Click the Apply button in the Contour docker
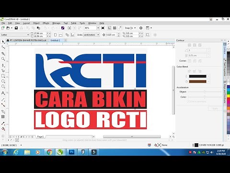Viewport: 230px width, 173px height. (x=215, y=109)
